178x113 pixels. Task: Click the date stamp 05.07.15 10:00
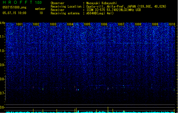coord(14,13)
